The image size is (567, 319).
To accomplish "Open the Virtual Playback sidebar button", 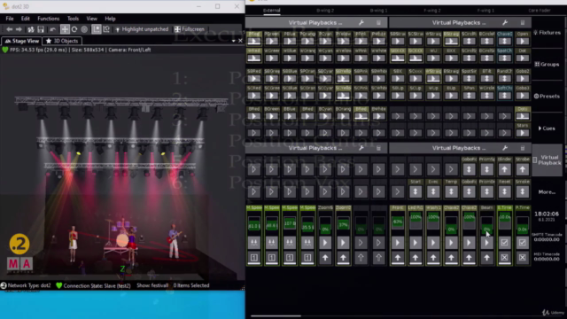I will [x=548, y=159].
